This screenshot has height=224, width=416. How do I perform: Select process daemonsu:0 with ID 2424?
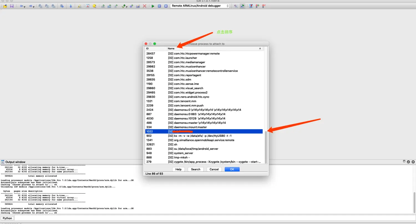tap(204, 110)
